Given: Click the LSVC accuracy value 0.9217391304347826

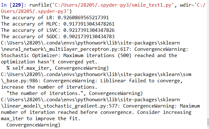Looking at the screenshot, I should pyautogui.click(x=89, y=30).
